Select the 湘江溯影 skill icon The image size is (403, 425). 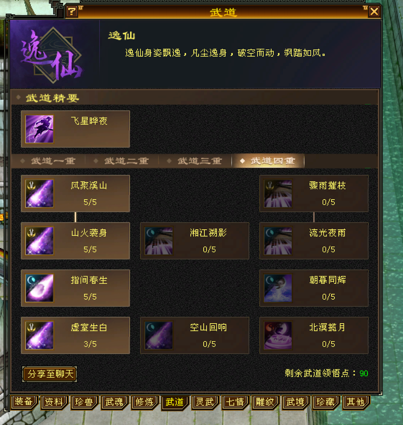click(159, 241)
